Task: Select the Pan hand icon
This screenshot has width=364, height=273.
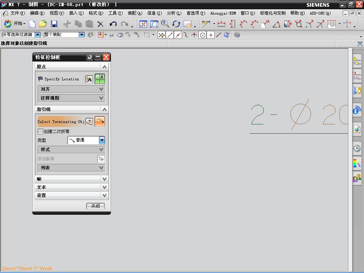Action: point(187,24)
